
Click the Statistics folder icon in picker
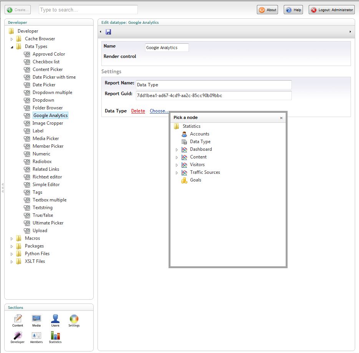pyautogui.click(x=177, y=126)
